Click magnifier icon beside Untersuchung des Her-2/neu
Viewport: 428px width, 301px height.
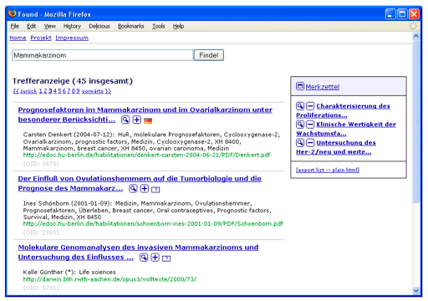(x=300, y=143)
